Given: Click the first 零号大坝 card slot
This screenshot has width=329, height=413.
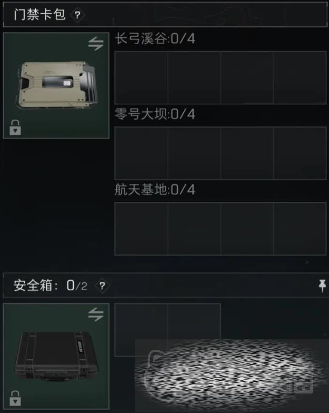Looking at the screenshot, I should tap(141, 153).
